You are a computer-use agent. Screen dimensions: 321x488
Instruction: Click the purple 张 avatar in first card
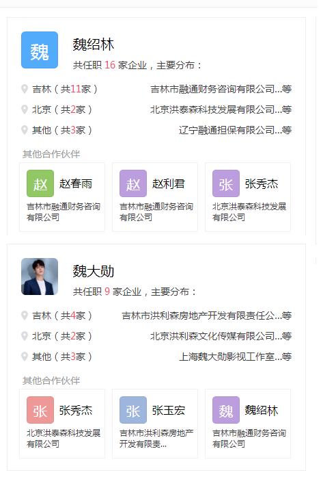[x=226, y=183]
